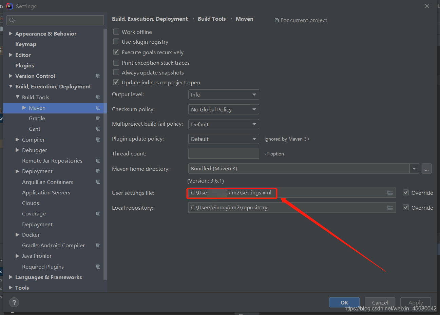Image resolution: width=440 pixels, height=315 pixels.
Task: Click the OK button
Action: point(344,302)
